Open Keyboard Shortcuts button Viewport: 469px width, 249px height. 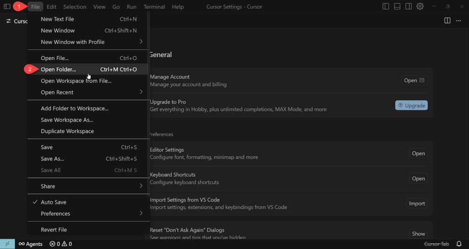(x=418, y=179)
